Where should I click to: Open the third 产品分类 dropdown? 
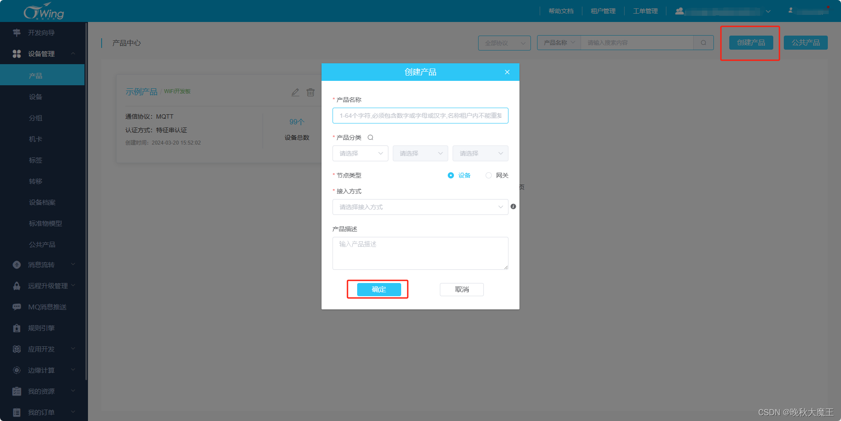click(480, 153)
